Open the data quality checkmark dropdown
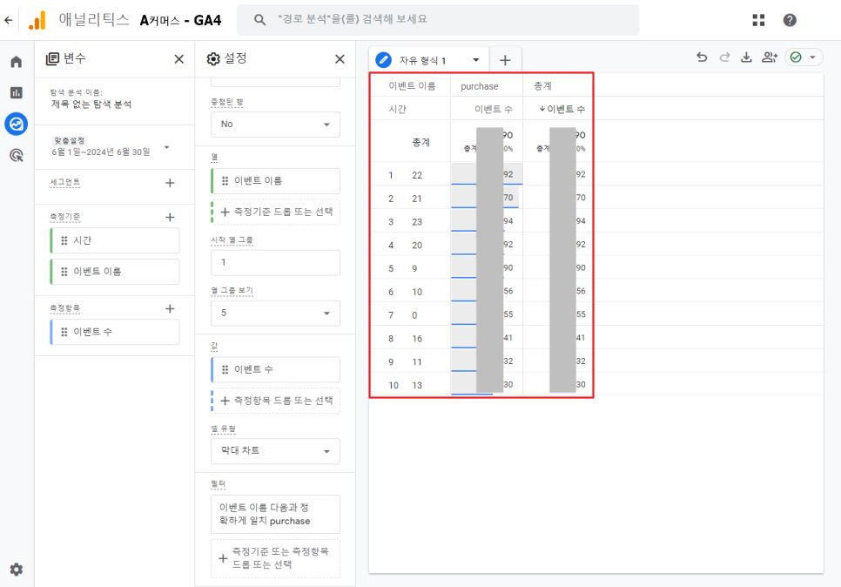Image resolution: width=841 pixels, height=587 pixels. (x=804, y=57)
